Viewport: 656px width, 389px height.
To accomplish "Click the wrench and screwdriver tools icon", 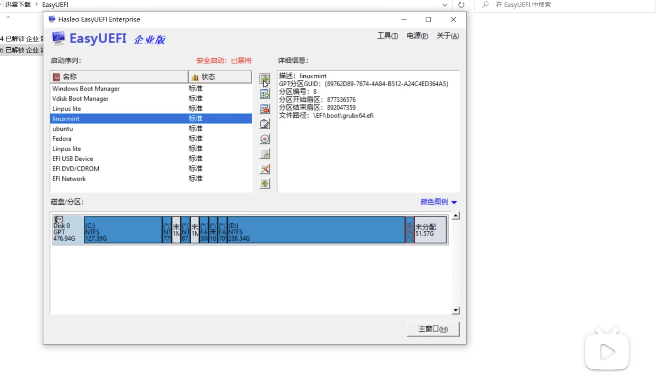I will [265, 169].
